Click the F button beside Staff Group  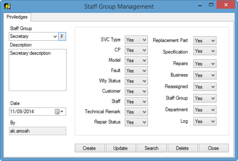coord(62,36)
